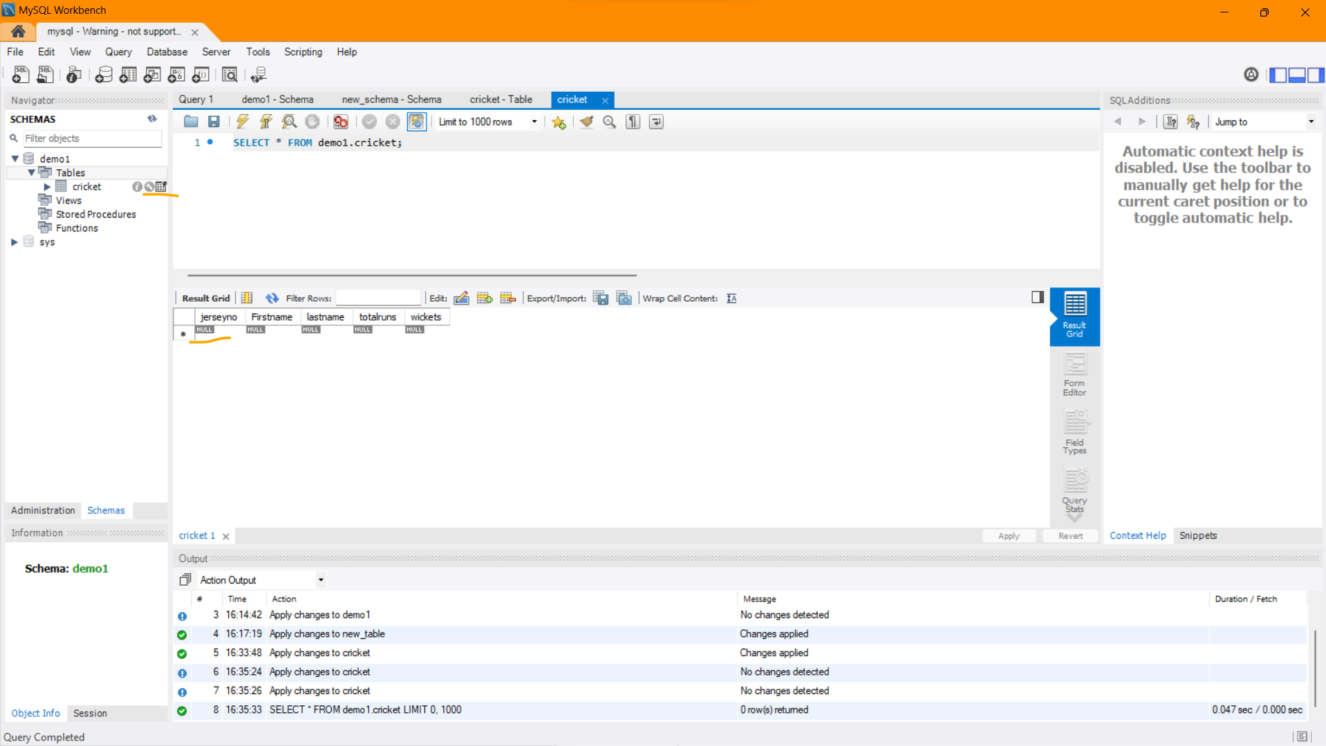Create new stored procedure icon
The height and width of the screenshot is (746, 1326).
click(x=176, y=75)
